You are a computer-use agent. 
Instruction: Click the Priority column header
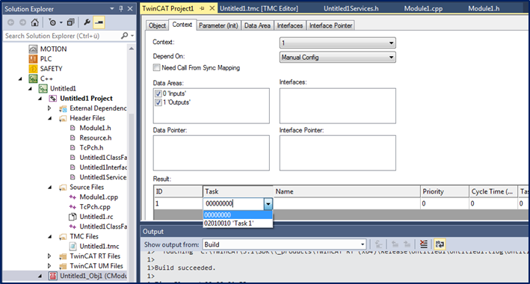tap(445, 191)
